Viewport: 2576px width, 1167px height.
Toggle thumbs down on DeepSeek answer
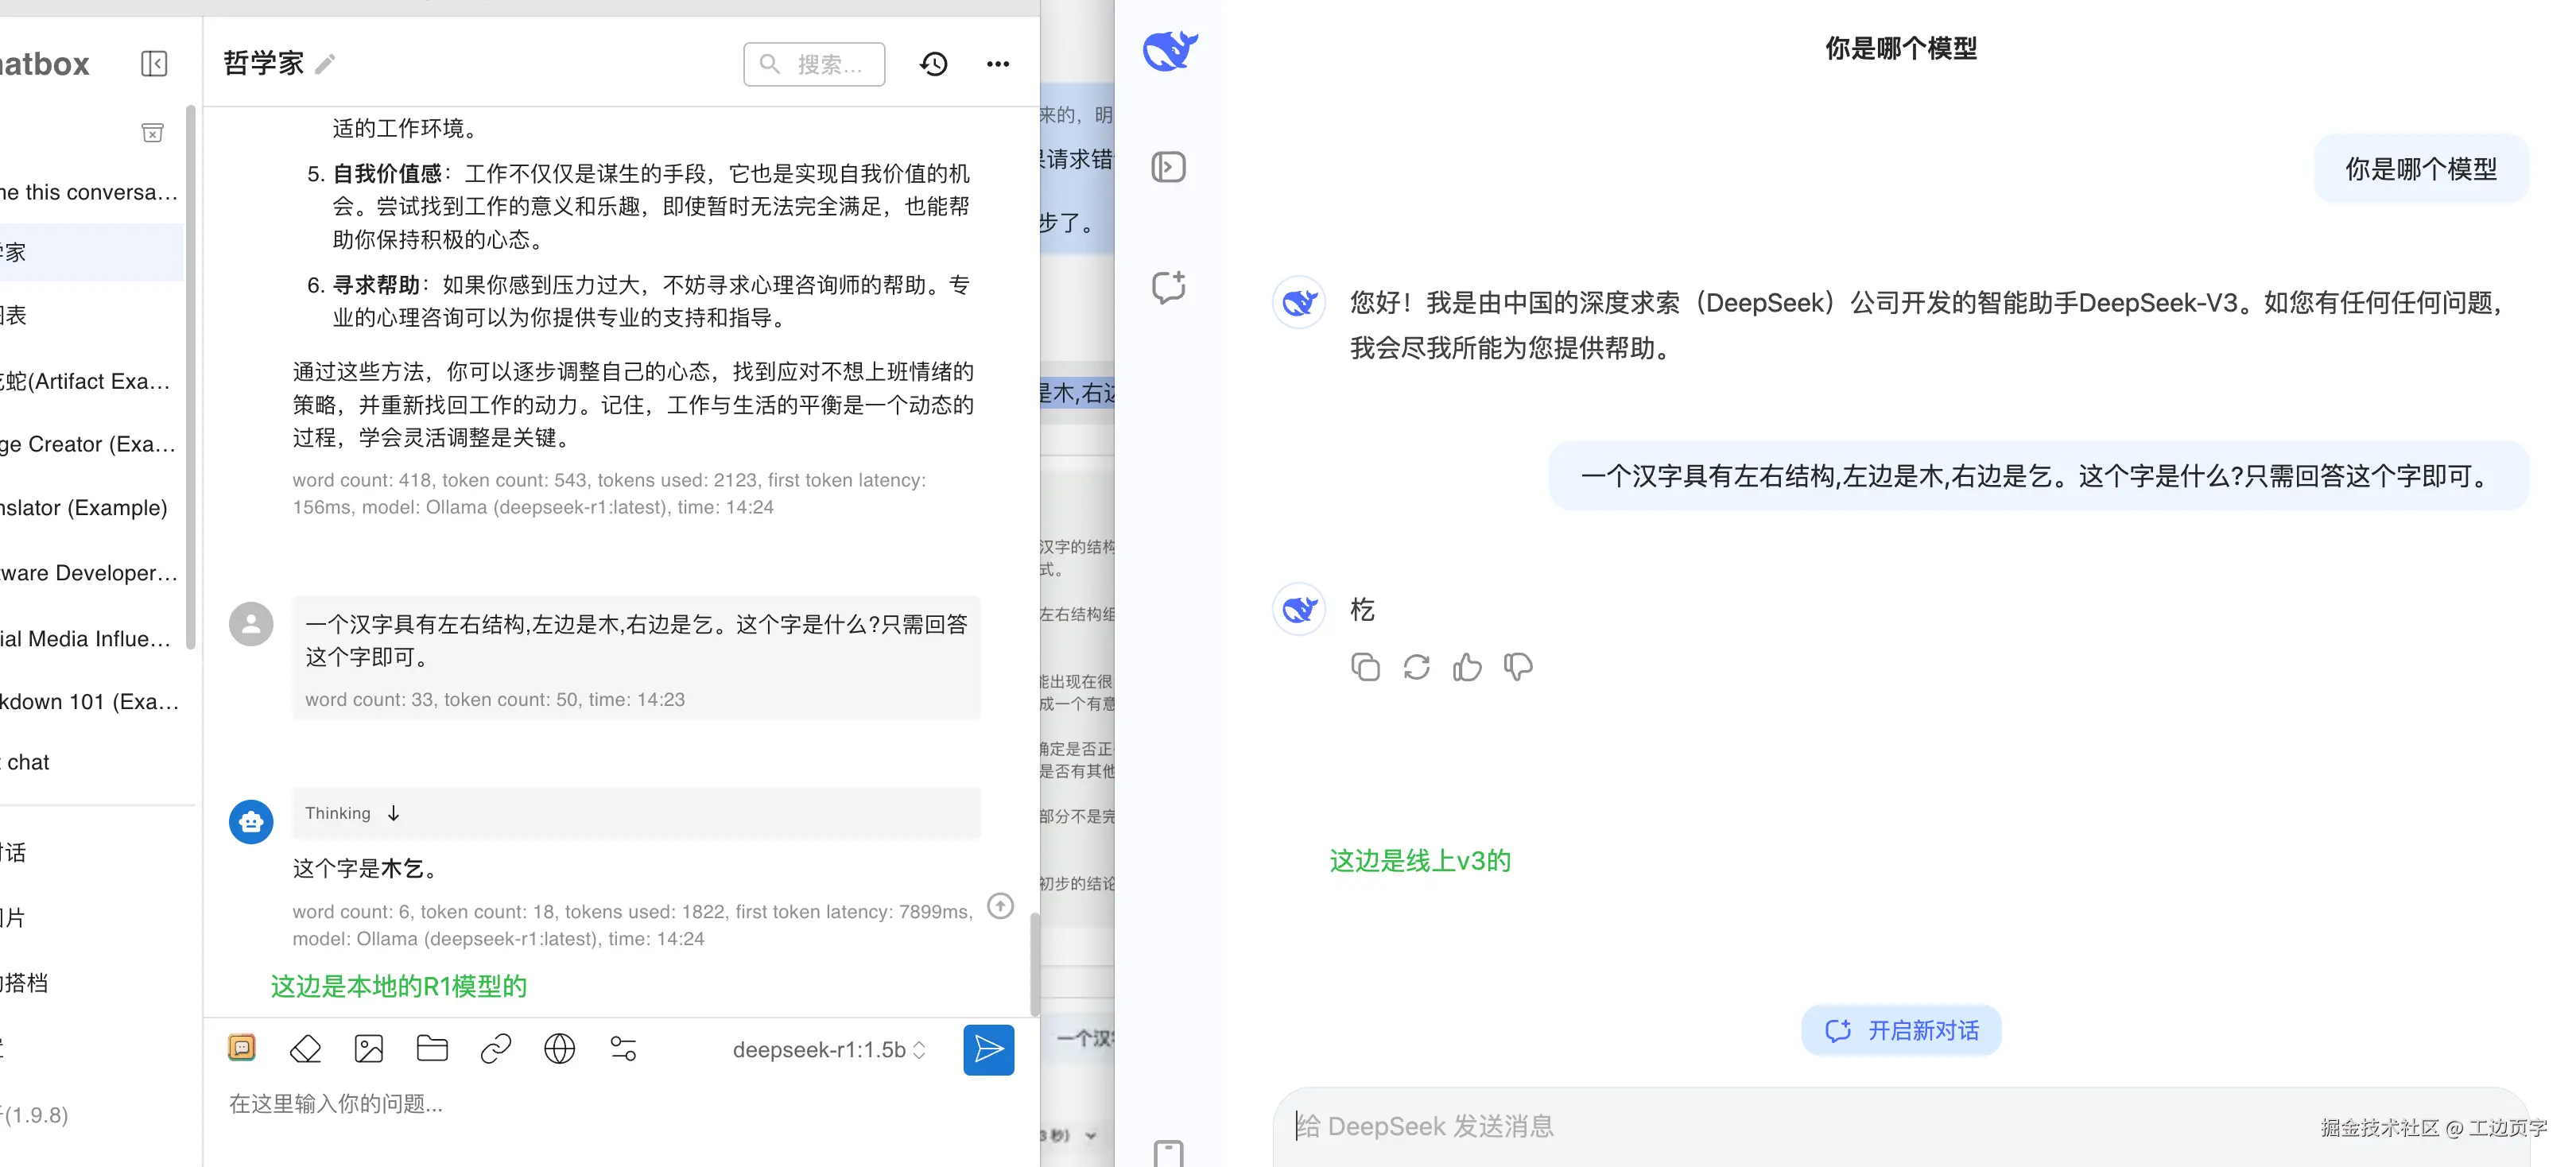click(x=1518, y=667)
